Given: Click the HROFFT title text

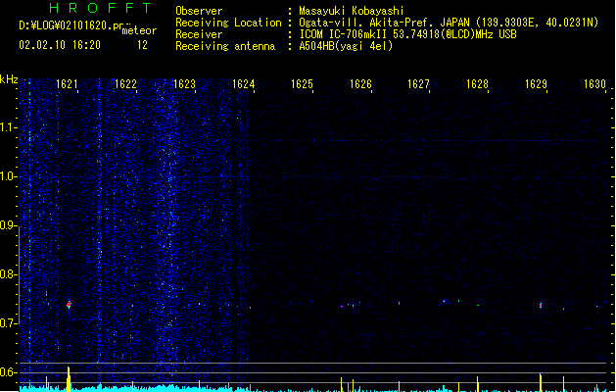Looking at the screenshot, I should (x=100, y=8).
